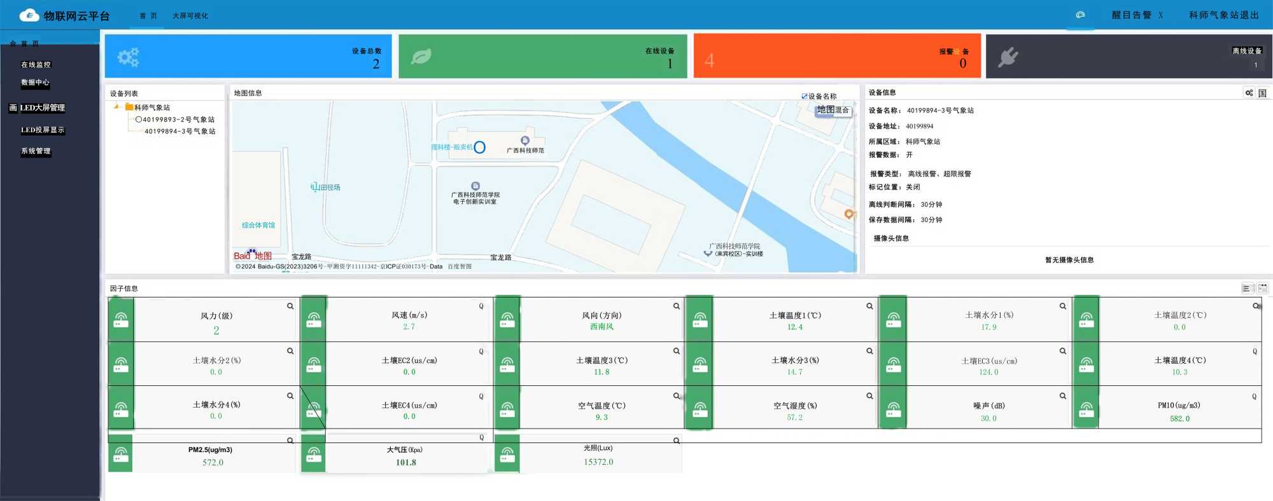
Task: Click magnifier icon on 光照(Lux) card
Action: pos(677,440)
